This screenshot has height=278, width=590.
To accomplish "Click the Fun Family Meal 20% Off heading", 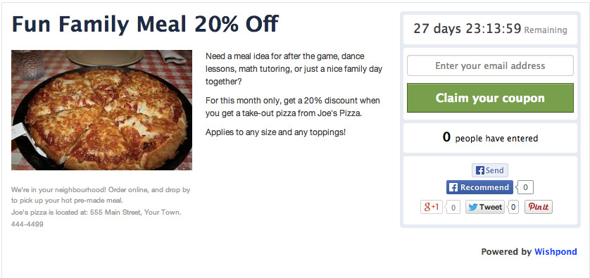I will click(145, 24).
